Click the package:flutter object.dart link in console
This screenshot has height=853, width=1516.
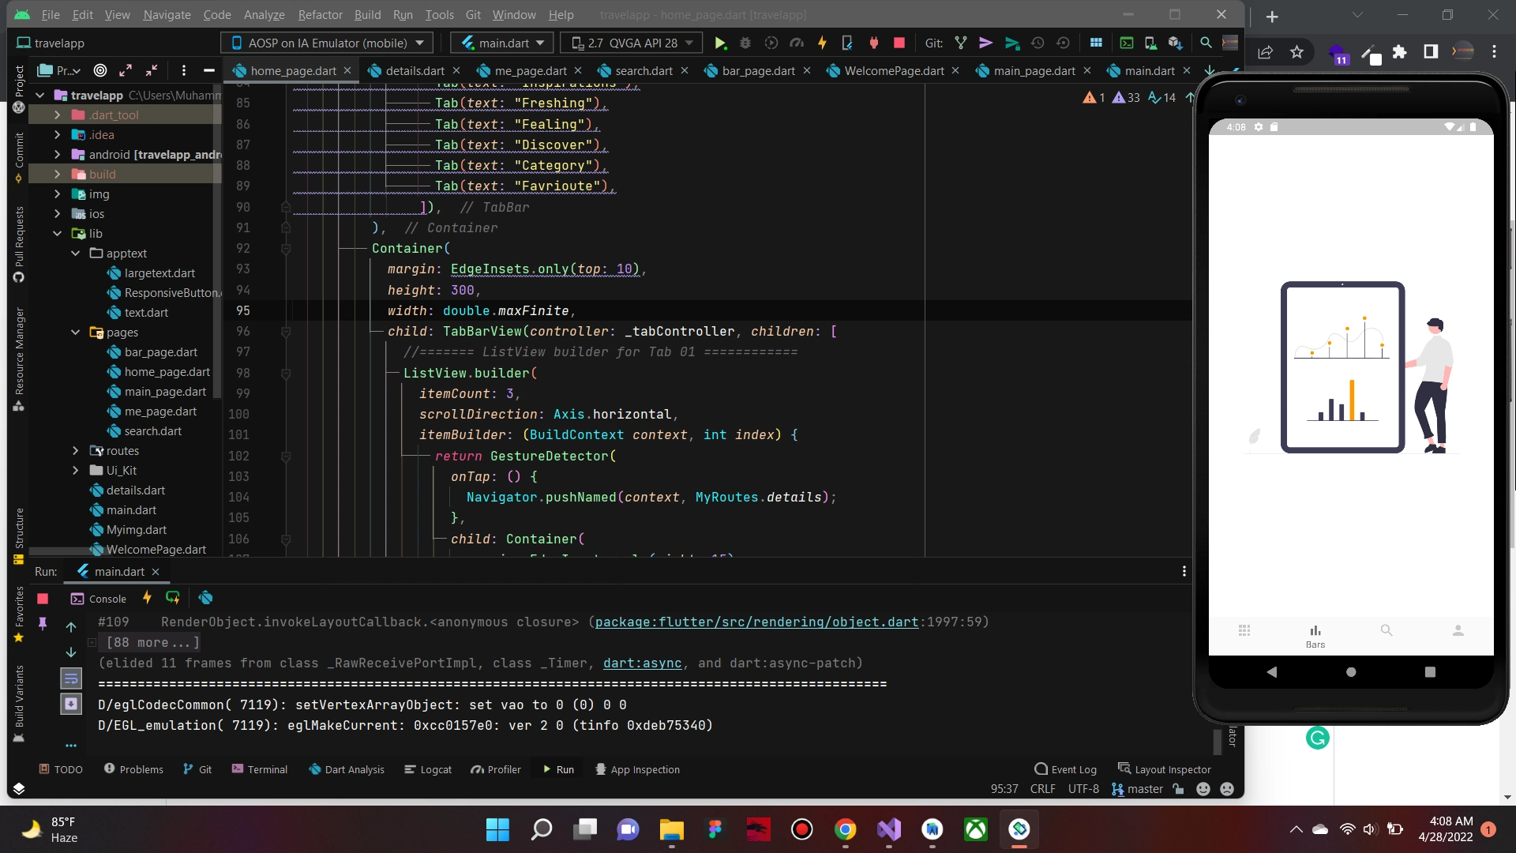point(756,622)
